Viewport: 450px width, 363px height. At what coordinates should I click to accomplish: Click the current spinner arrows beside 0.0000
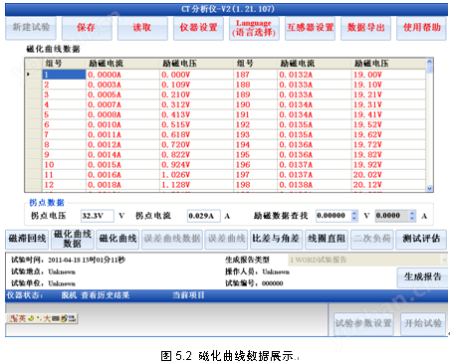pos(412,216)
